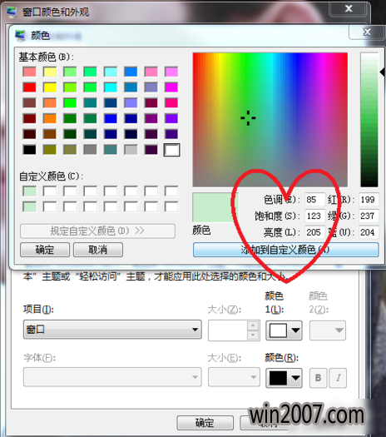Open the font size 大小(E) dropdown
The image size is (386, 437).
(234, 377)
